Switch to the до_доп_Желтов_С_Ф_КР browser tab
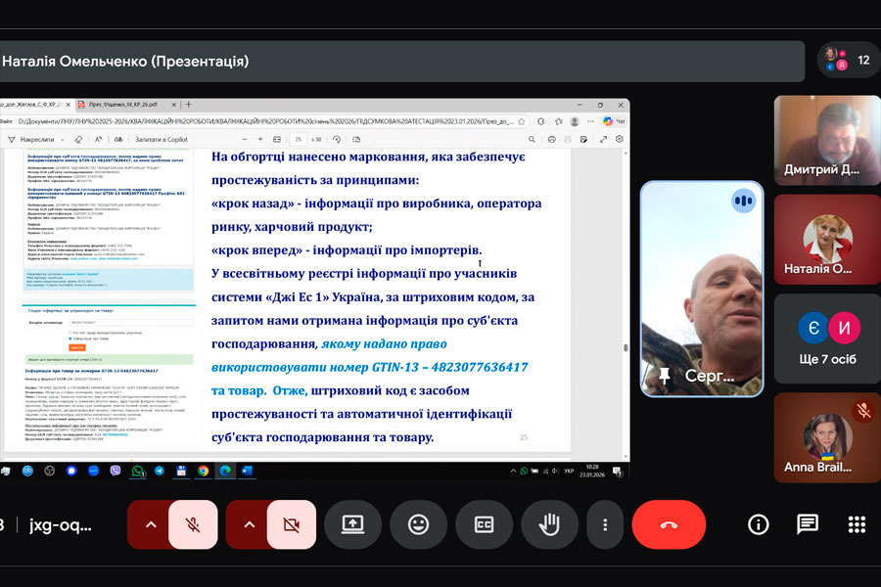This screenshot has height=587, width=881. 31,105
